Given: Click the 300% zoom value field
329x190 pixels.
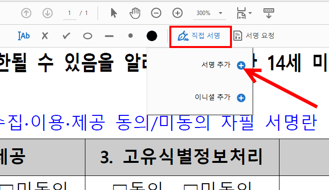Looking at the screenshot, I should [203, 13].
